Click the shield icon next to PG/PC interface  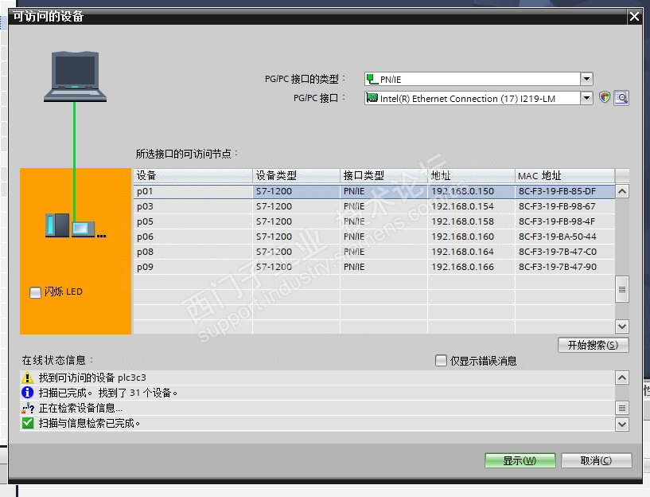(605, 97)
